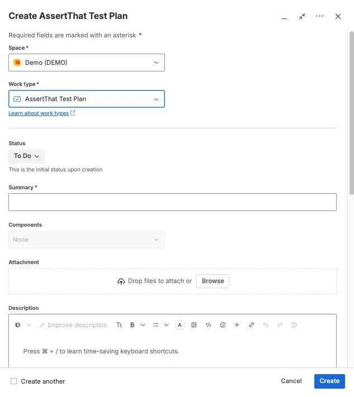Screen dimensions: 354x397
Task: Click the insert plus icon
Action: [237, 325]
